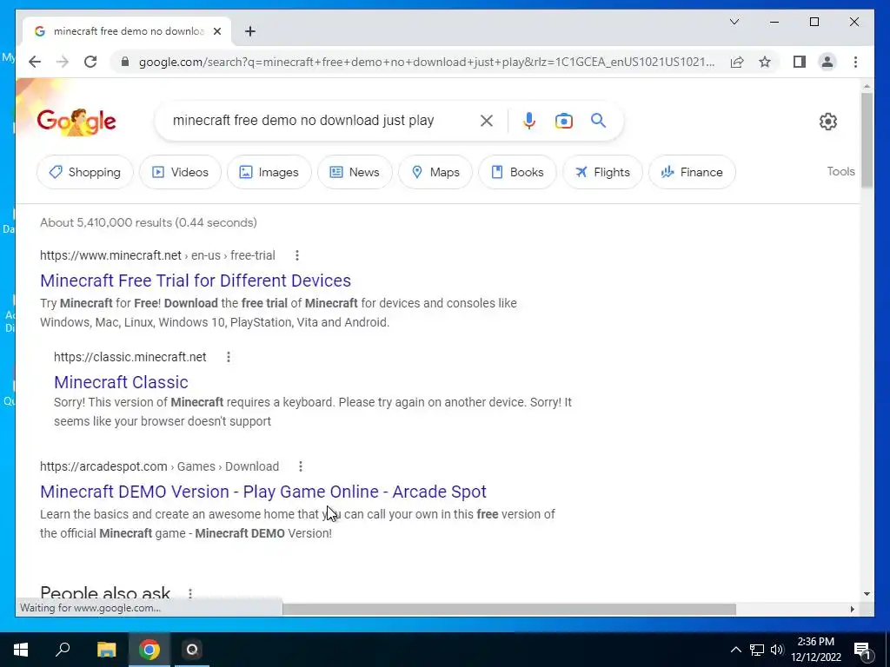Open the notification center
Image resolution: width=890 pixels, height=667 pixels.
pos(861,650)
